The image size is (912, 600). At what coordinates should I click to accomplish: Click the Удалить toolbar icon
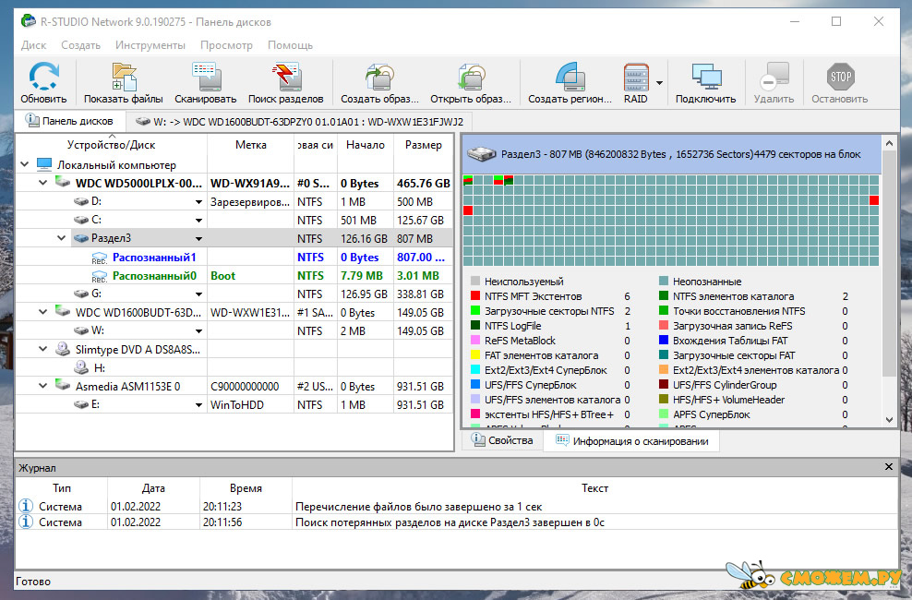[774, 77]
